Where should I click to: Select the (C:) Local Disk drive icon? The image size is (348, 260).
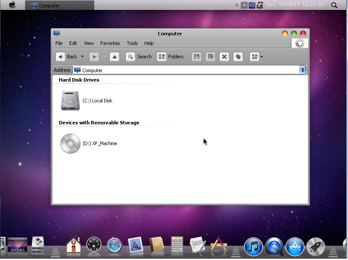[x=70, y=101]
